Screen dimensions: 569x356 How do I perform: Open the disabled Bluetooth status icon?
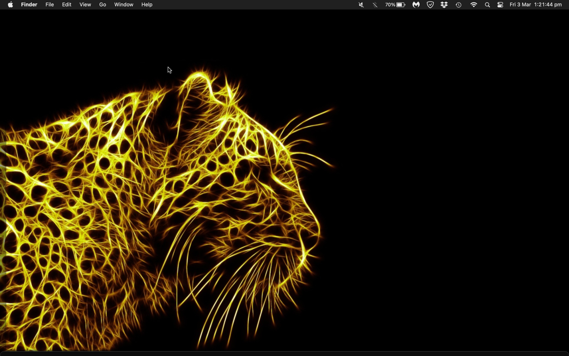375,5
